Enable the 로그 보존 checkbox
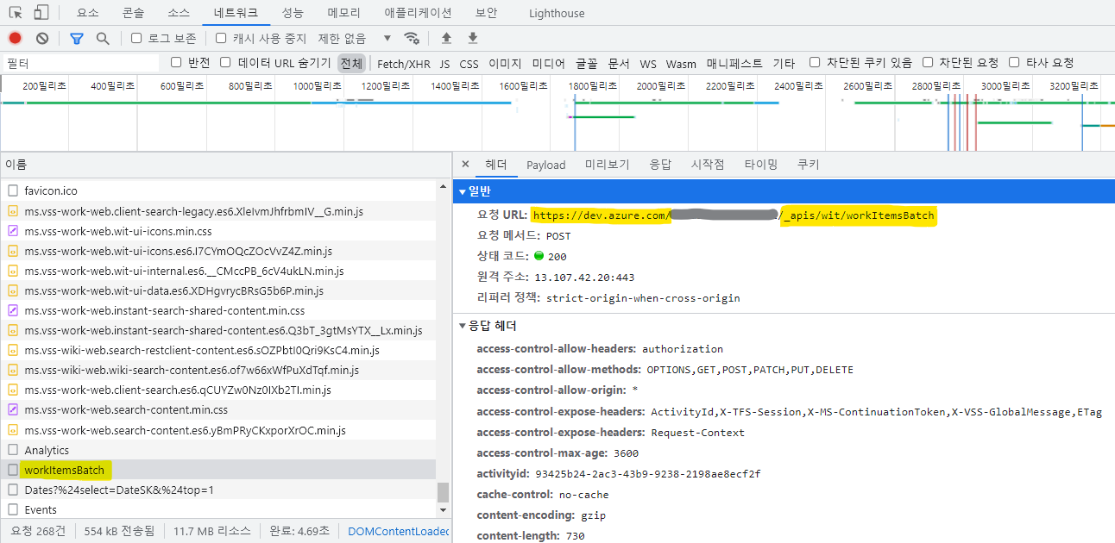Image resolution: width=1115 pixels, height=543 pixels. tap(136, 38)
